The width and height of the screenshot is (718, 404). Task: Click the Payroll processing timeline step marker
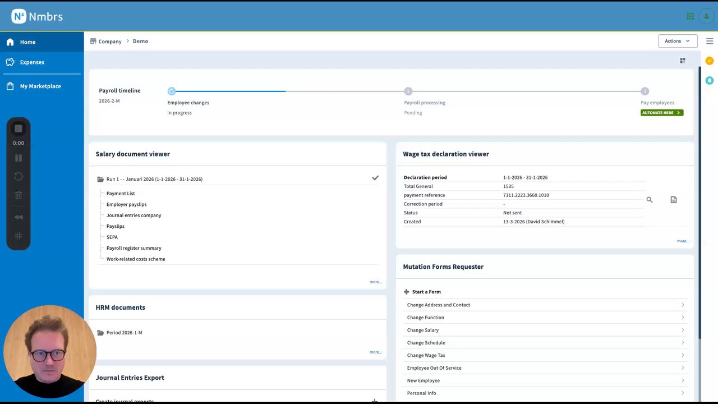click(x=408, y=91)
